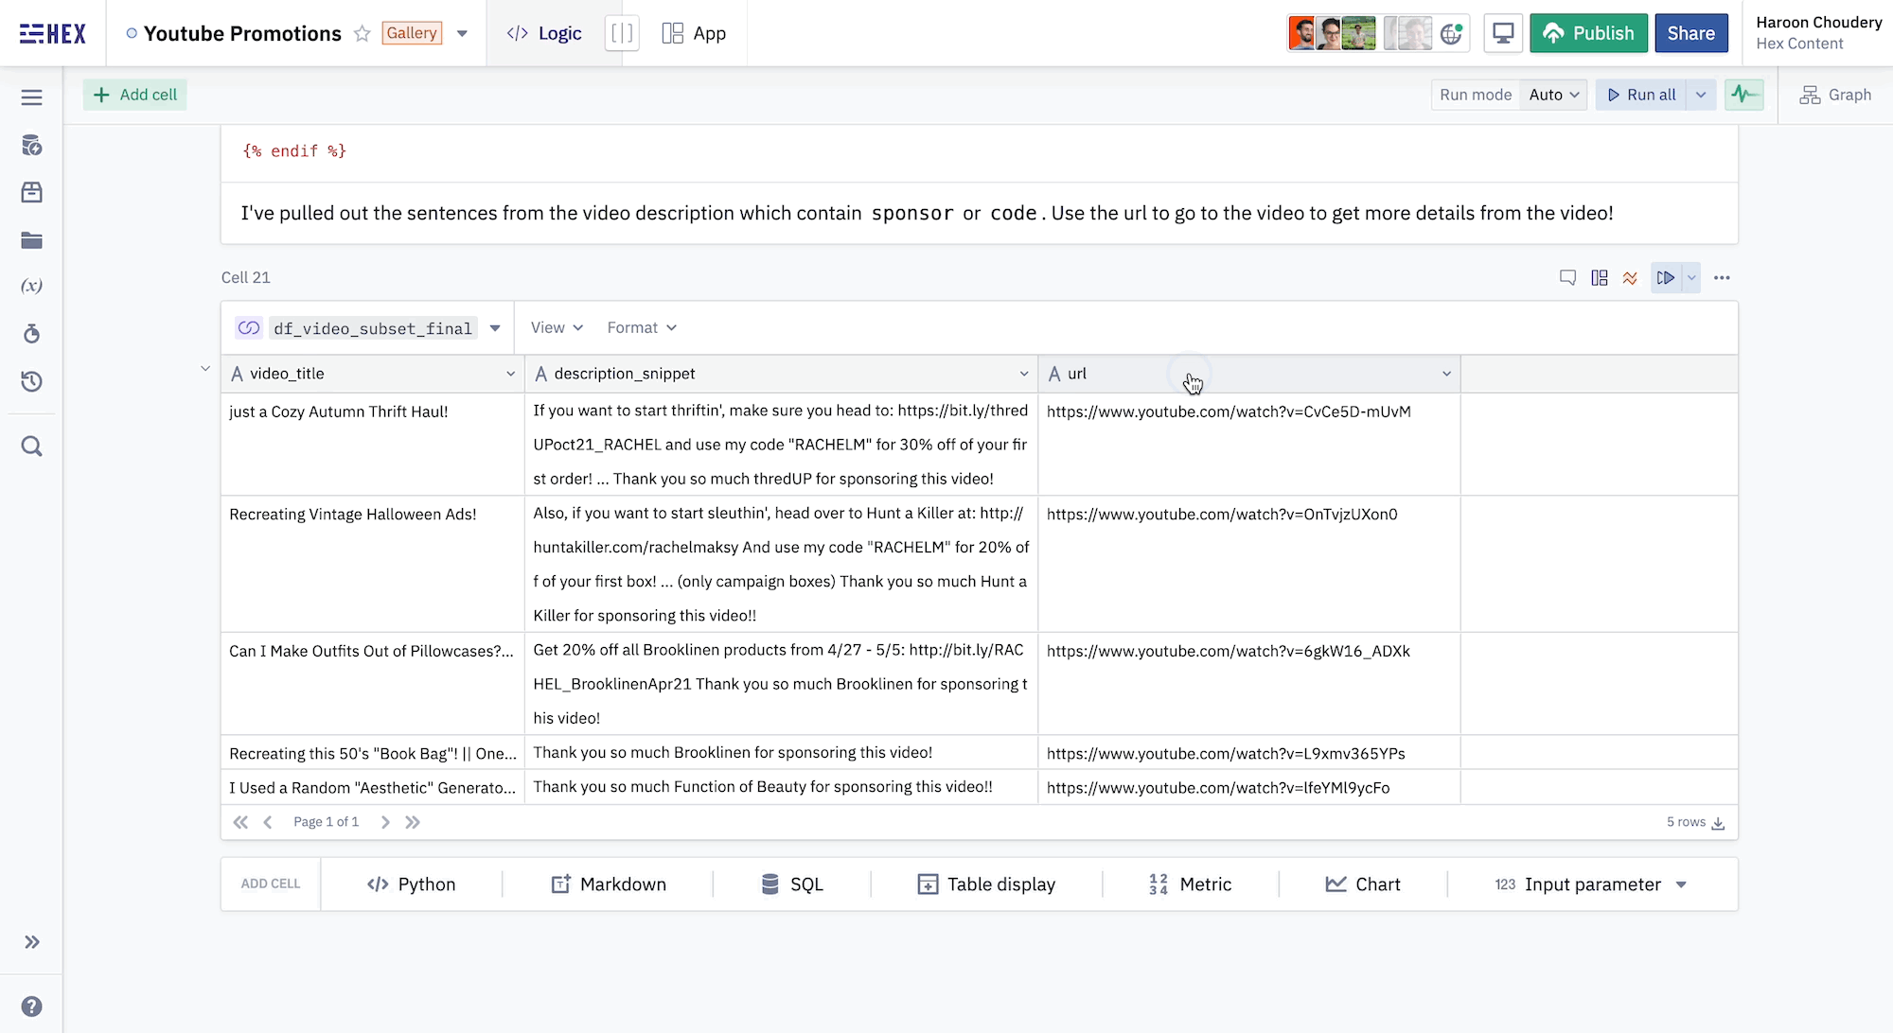Screen dimensions: 1893x1033
Task: Click the search magnifier in sidebar
Action: [31, 446]
